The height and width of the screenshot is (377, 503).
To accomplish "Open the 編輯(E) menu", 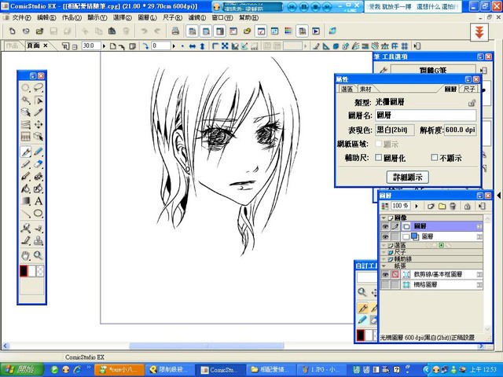I will (46, 17).
